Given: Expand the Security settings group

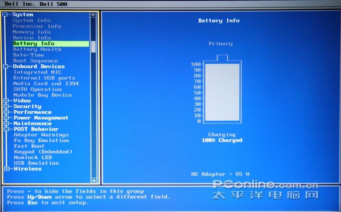Looking at the screenshot, I should [6, 106].
